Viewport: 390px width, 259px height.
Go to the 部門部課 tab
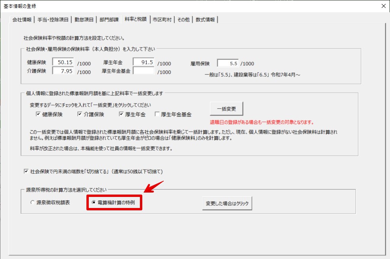108,20
